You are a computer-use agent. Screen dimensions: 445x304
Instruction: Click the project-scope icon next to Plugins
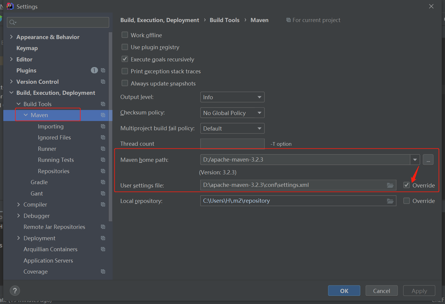103,70
